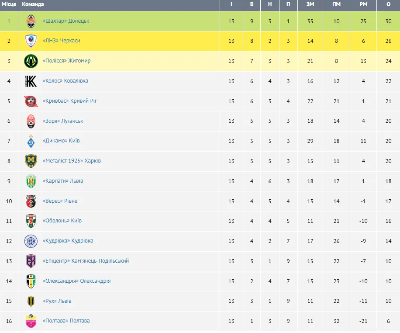Click the Місце column header
The height and width of the screenshot is (333, 400).
(x=9, y=4)
